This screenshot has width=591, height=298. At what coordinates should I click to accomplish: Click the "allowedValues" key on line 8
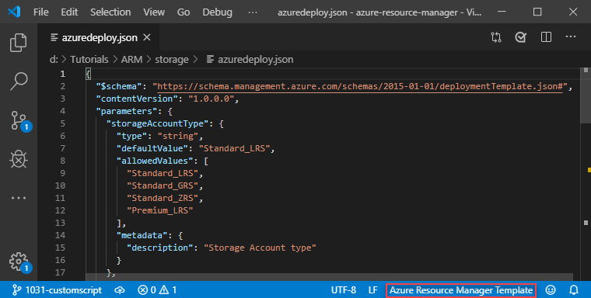155,161
